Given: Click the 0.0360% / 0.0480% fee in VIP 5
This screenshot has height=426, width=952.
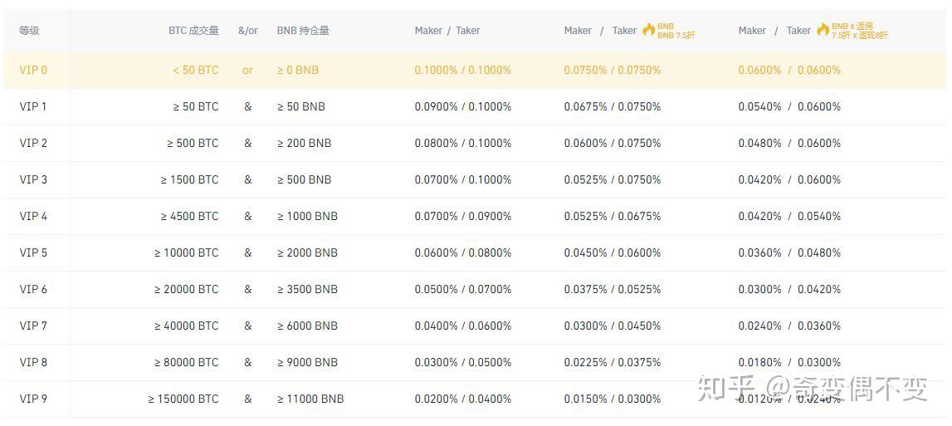Looking at the screenshot, I should pos(790,252).
